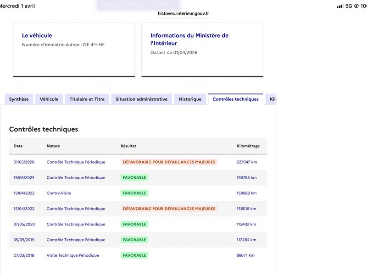Switch to the Synthèse tab
367x275 pixels.
tap(19, 99)
